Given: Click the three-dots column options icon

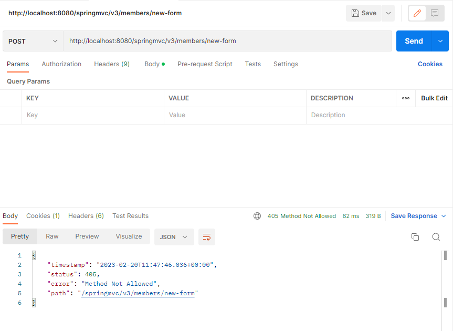Looking at the screenshot, I should pos(406,98).
